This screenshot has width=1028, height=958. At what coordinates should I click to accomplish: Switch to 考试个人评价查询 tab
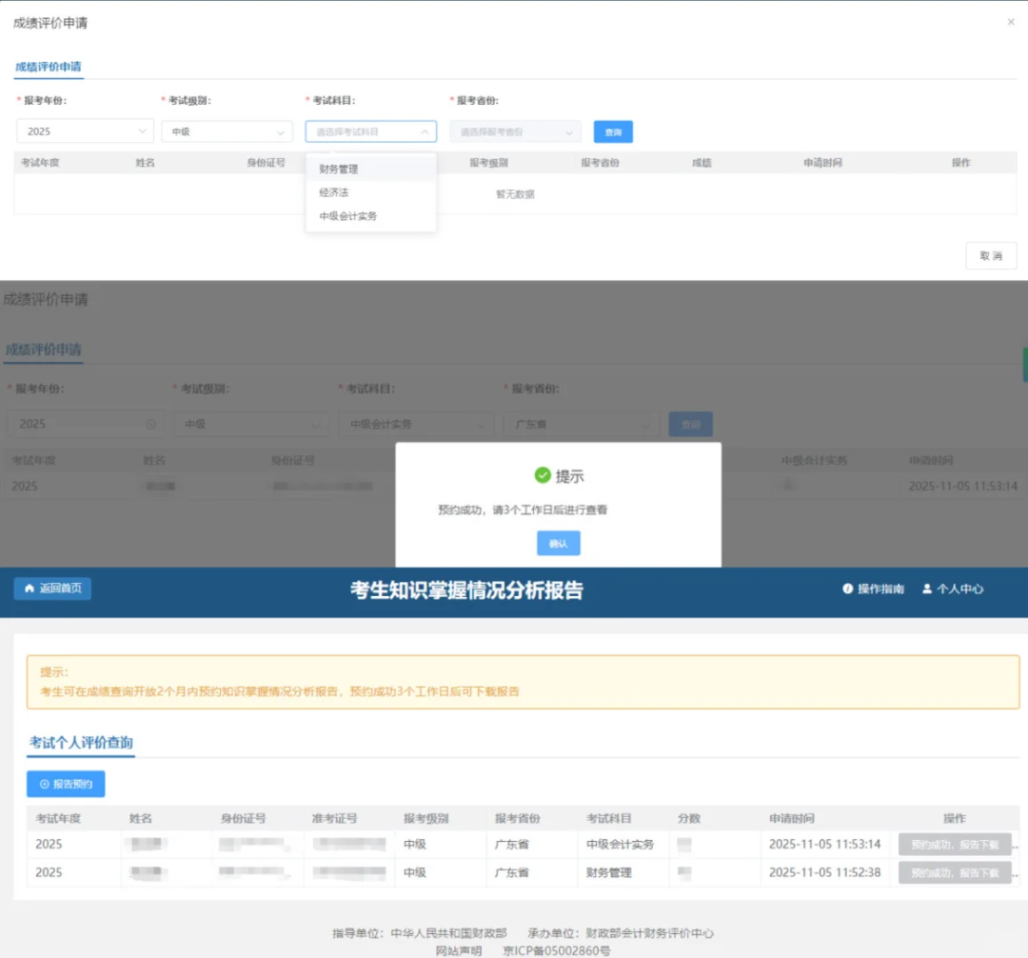(81, 743)
